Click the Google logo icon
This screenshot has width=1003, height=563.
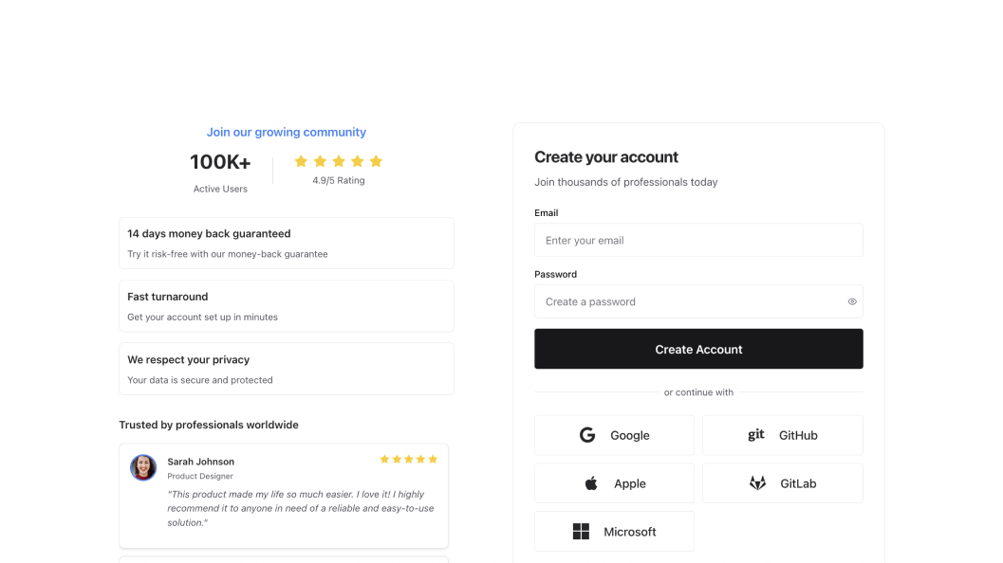coord(587,435)
